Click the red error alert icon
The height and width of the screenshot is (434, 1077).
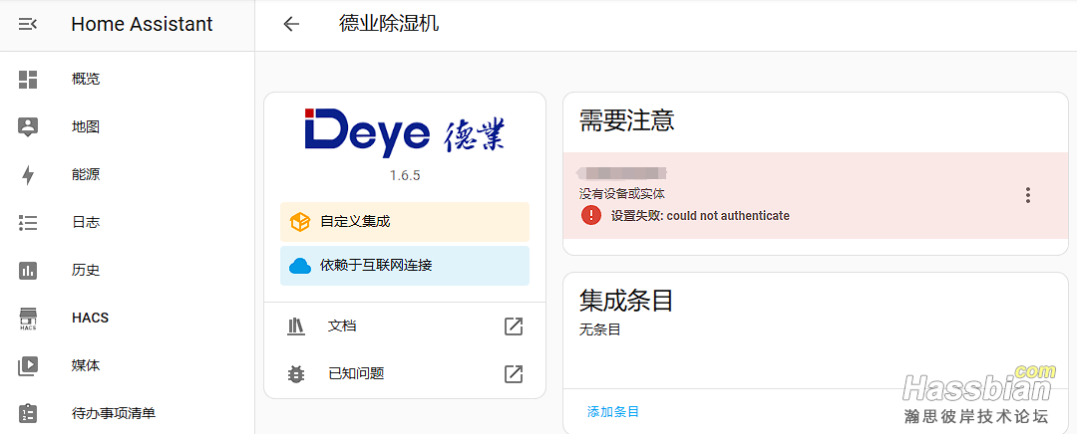(x=590, y=215)
